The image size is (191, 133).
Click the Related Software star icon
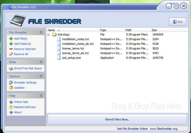coord(11,107)
